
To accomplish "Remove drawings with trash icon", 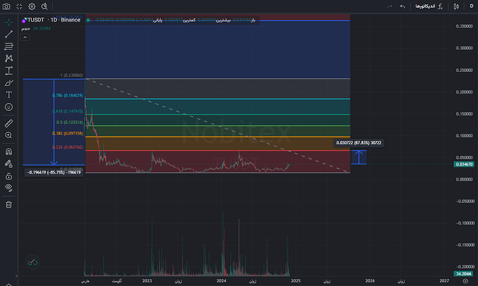I will coord(9,204).
